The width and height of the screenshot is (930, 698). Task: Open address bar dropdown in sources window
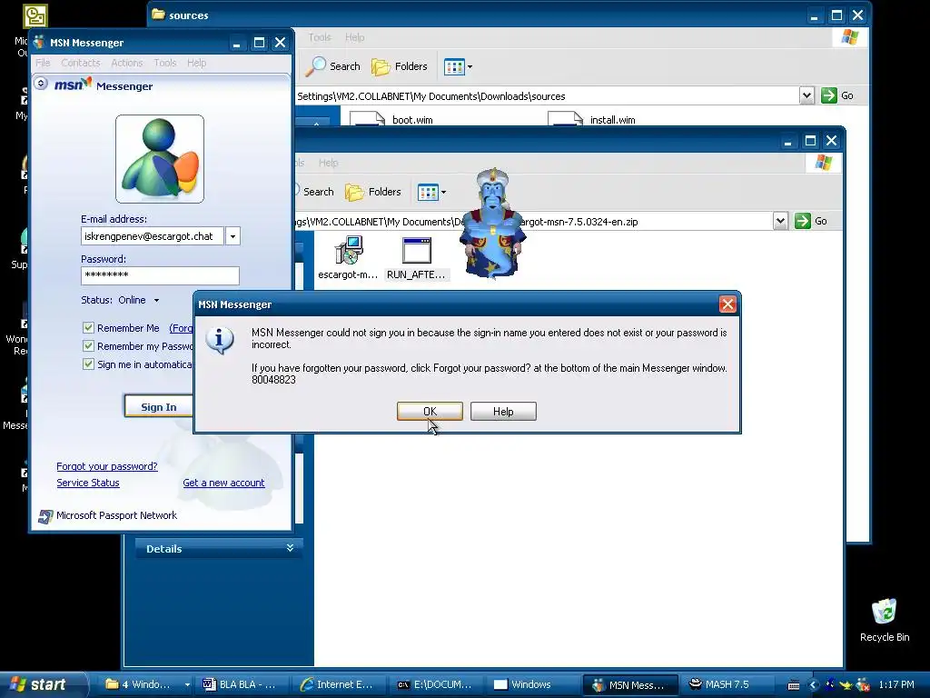click(x=806, y=95)
